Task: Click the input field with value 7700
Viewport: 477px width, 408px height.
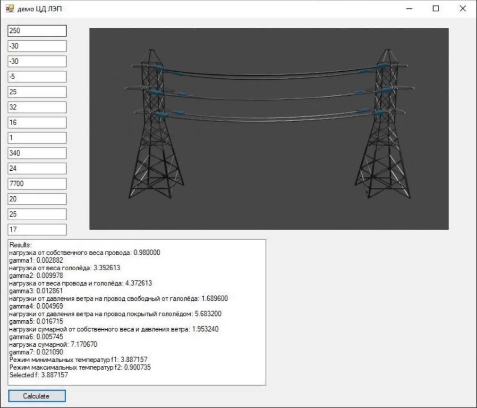Action: (37, 183)
